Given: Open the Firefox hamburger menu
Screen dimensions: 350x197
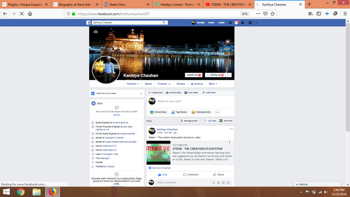Looking at the screenshot, I should point(345,14).
